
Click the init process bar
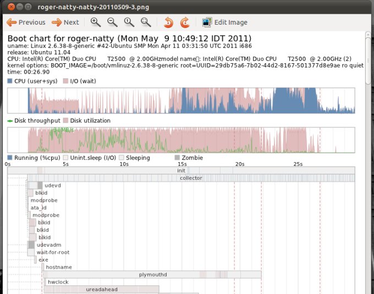181,170
